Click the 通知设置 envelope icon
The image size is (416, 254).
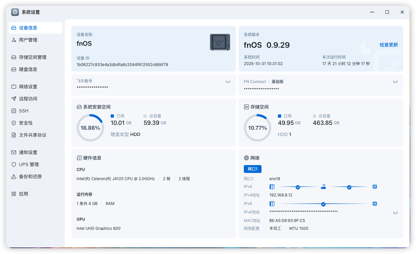(x=14, y=152)
